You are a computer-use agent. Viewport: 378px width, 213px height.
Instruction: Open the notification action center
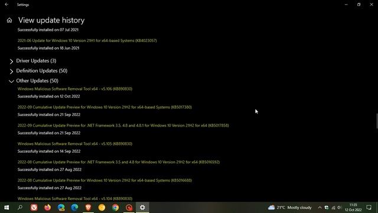point(369,208)
